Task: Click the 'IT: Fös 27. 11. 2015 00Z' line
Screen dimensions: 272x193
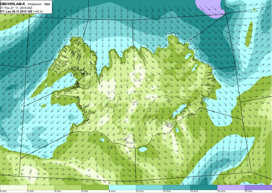Action: pos(16,8)
